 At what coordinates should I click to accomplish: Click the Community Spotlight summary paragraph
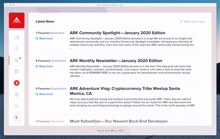[132, 43]
